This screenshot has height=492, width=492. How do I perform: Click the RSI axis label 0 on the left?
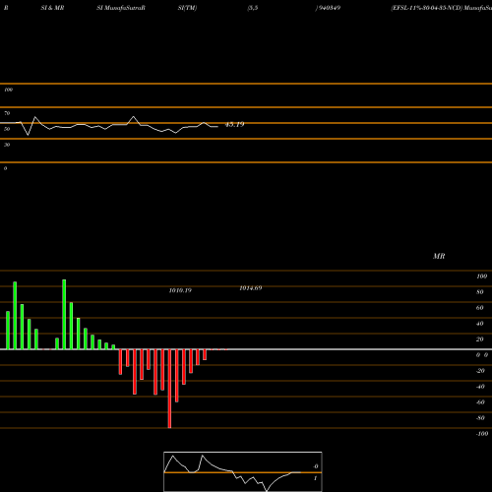[x=5, y=168]
